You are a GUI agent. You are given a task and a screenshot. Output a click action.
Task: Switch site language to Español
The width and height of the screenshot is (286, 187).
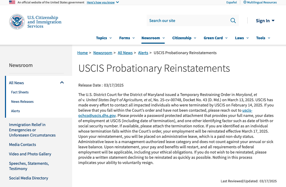click(x=232, y=2)
